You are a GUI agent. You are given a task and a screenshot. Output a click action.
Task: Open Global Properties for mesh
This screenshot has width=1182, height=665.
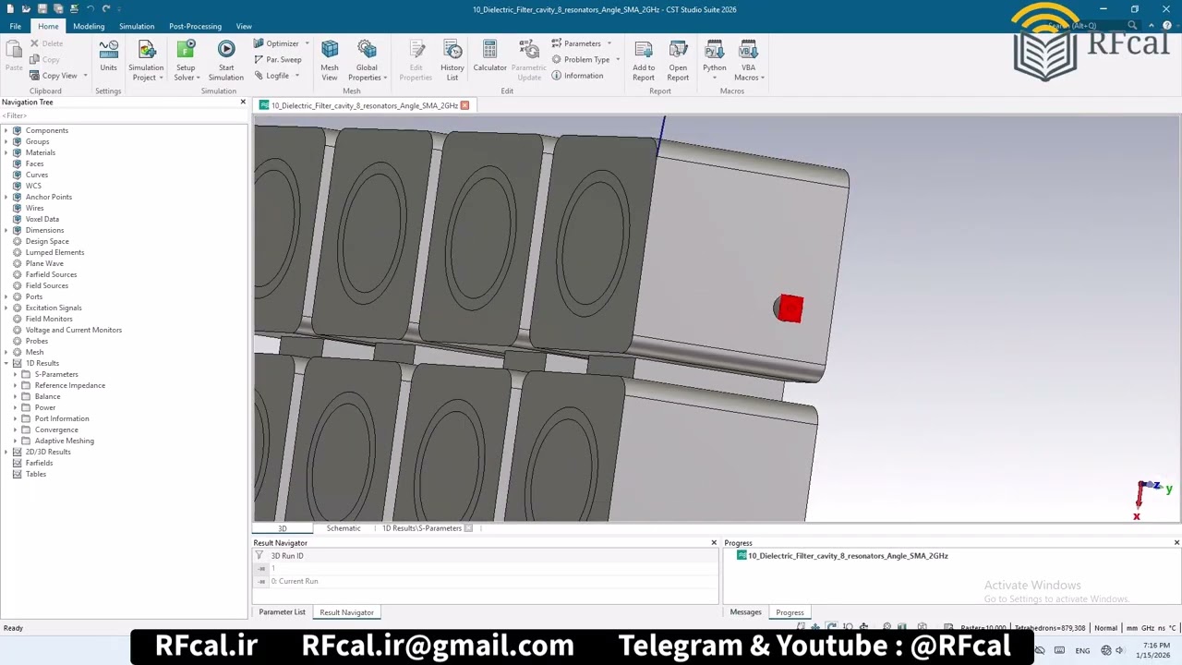click(367, 60)
